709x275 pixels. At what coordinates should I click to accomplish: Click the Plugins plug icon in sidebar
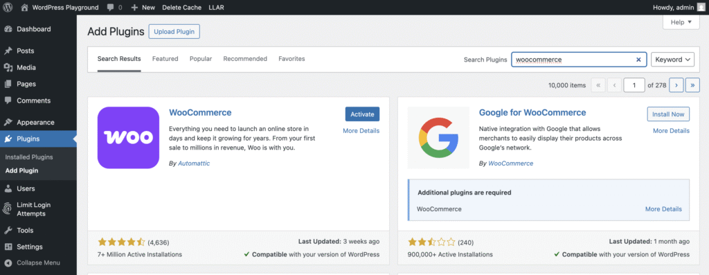pyautogui.click(x=8, y=139)
